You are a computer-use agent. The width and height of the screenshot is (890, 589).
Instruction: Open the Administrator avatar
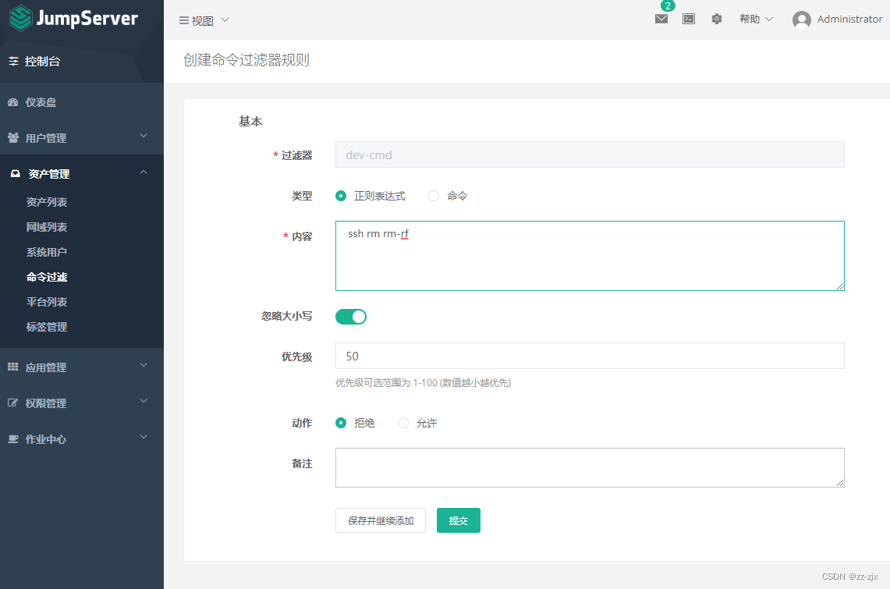(802, 20)
